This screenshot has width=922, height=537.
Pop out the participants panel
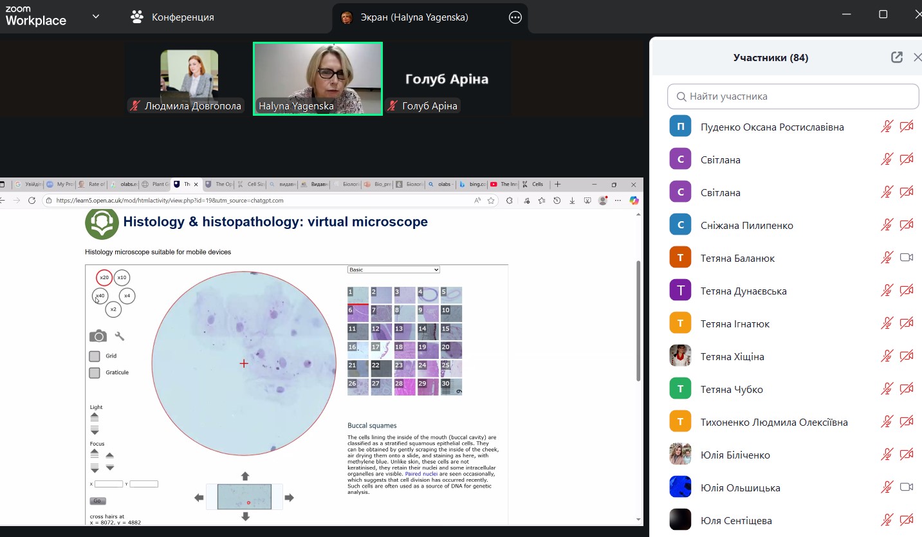point(896,57)
